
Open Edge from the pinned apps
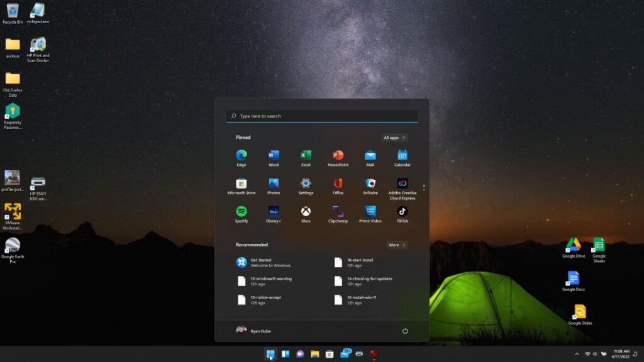point(241,158)
